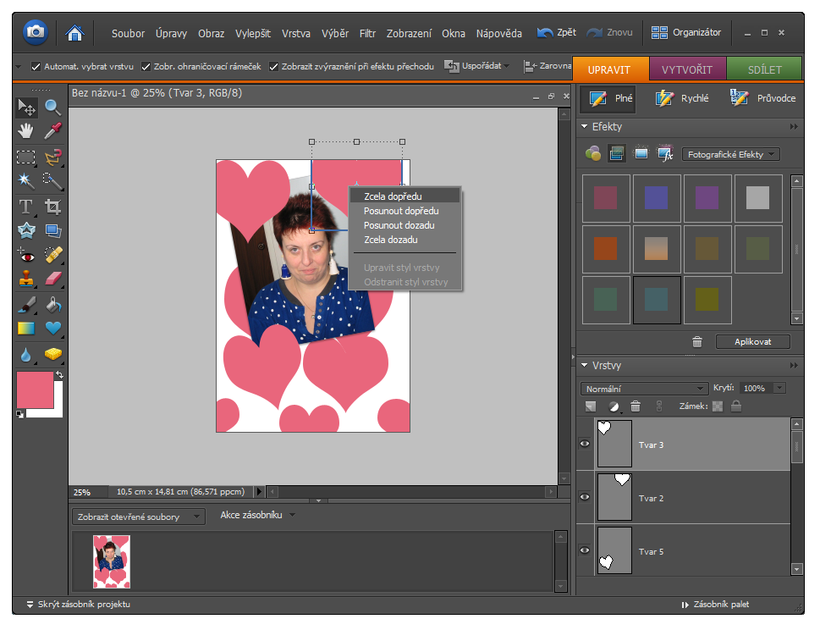Select the Eraser tool

52,279
